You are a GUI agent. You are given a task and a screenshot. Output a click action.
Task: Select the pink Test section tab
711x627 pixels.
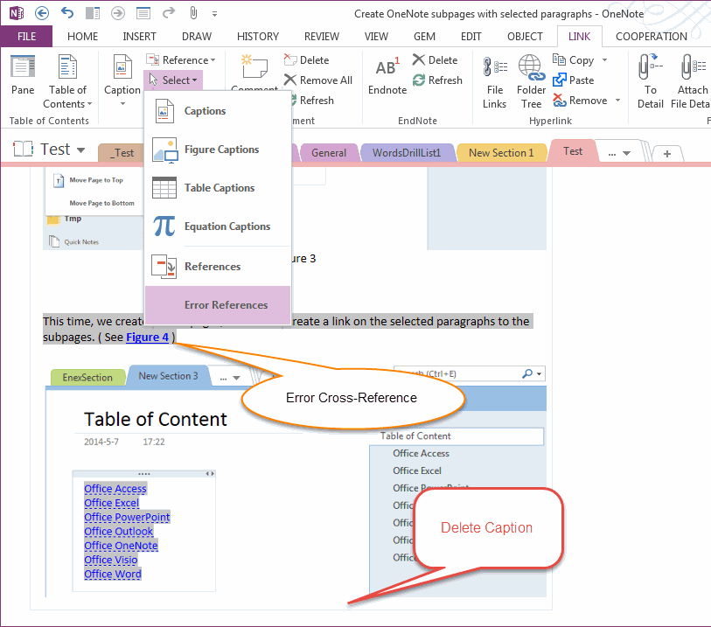tap(573, 151)
